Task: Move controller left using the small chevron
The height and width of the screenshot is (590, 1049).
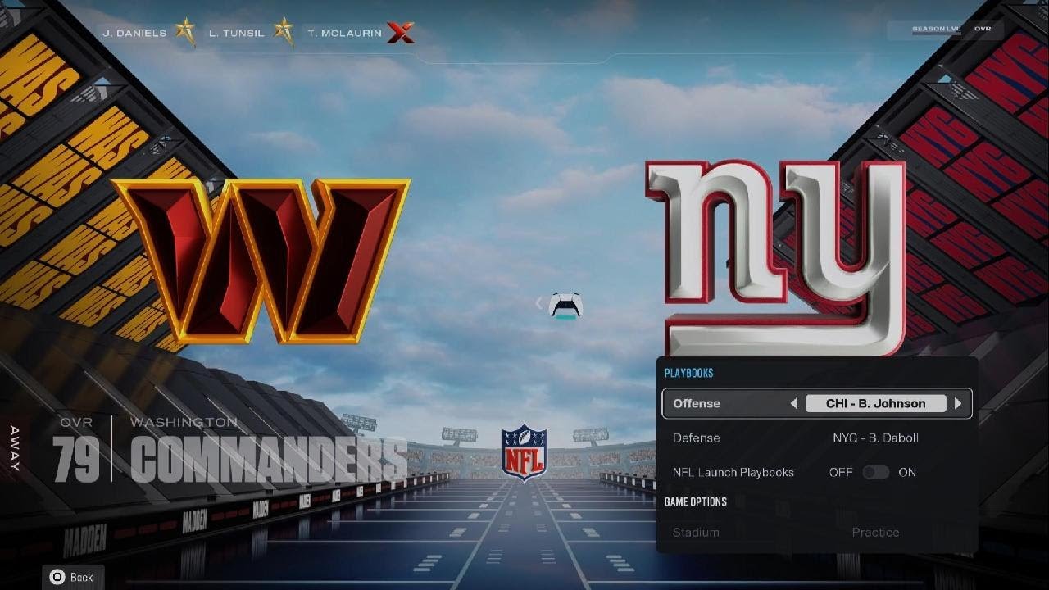Action: [538, 304]
